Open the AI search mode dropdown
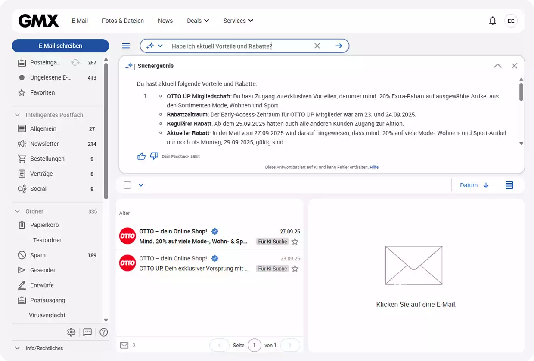 click(160, 46)
